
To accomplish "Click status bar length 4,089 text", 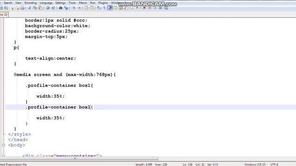I will (x=144, y=165).
